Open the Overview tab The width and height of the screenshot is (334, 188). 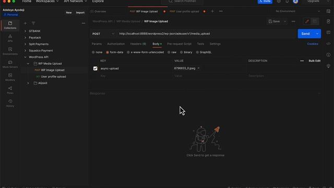(98, 11)
